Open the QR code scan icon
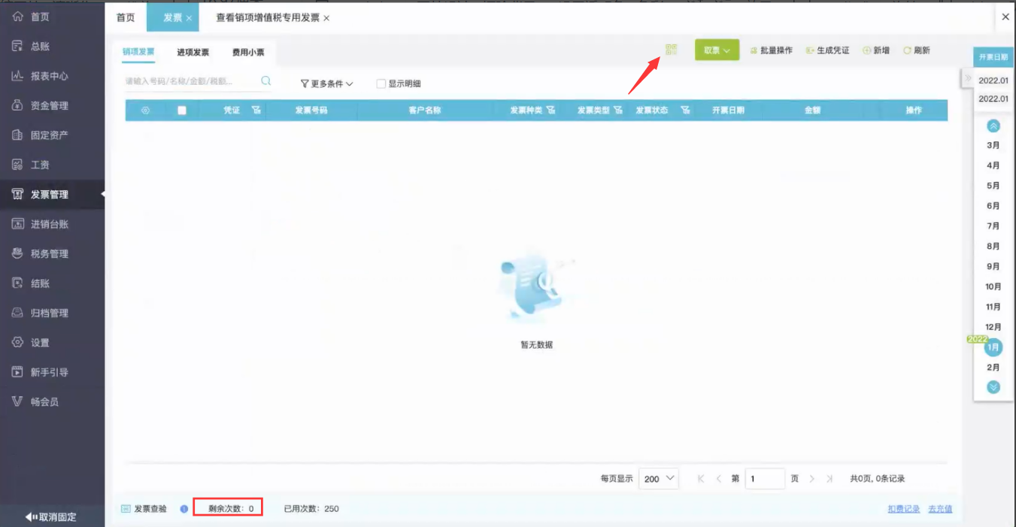Screen dimensions: 1016x527 tap(672, 50)
